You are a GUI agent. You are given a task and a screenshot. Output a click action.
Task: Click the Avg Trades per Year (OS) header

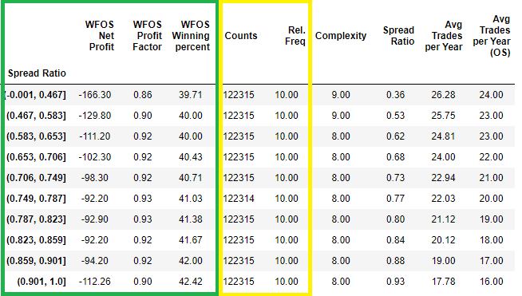tap(492, 36)
